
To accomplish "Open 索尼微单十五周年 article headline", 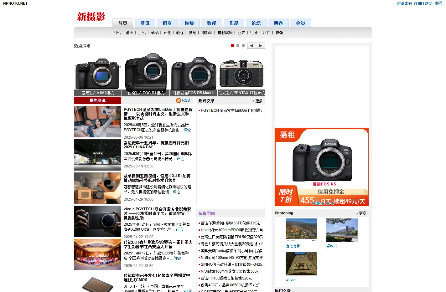I will pyautogui.click(x=156, y=145).
